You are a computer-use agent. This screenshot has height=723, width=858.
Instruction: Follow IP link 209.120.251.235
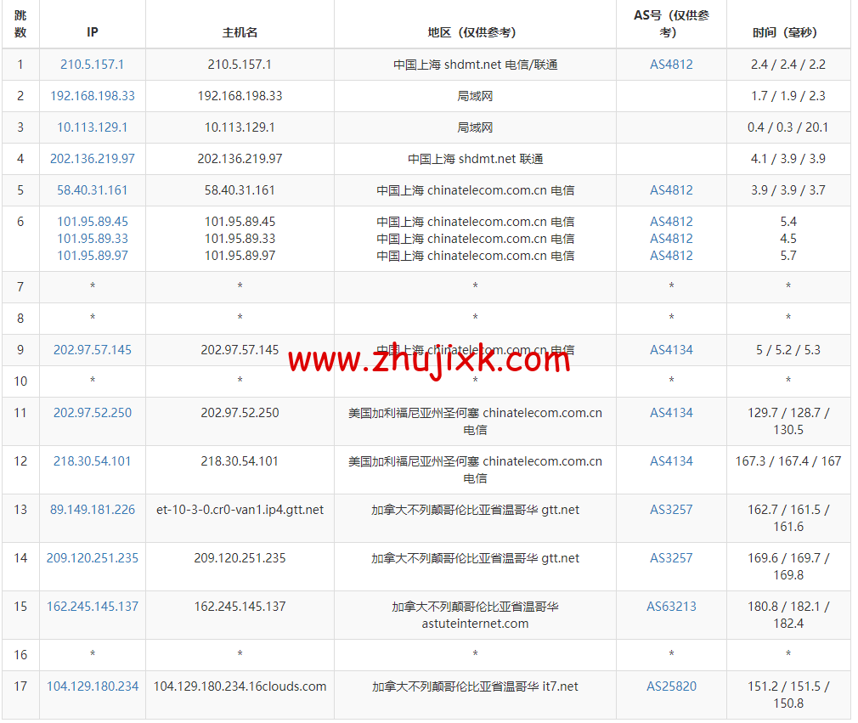pos(92,558)
